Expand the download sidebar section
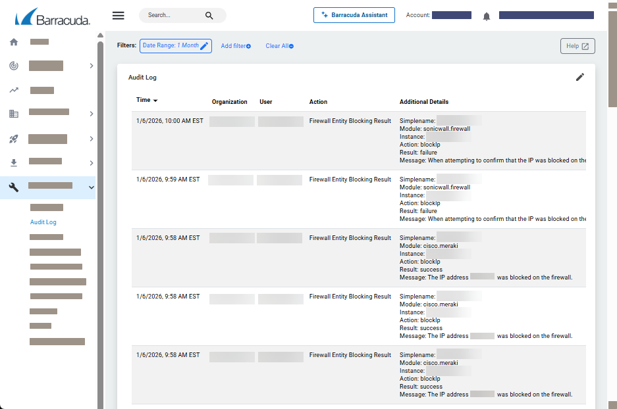 tap(92, 162)
